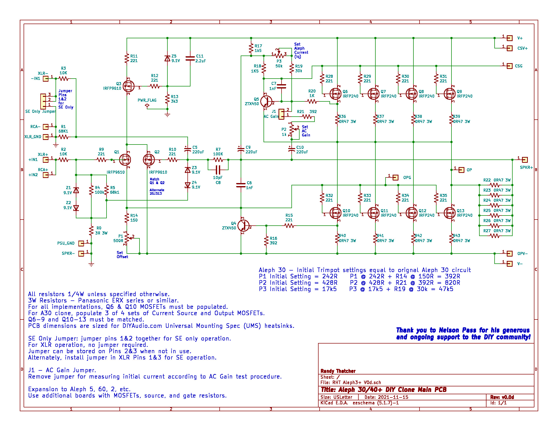The image size is (558, 431).
Task: Select the -IN1 XLR- connector pin
Action: (x=46, y=79)
